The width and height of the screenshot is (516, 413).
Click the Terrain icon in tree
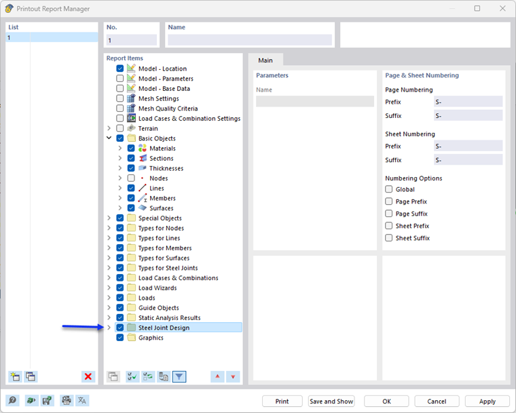point(131,128)
